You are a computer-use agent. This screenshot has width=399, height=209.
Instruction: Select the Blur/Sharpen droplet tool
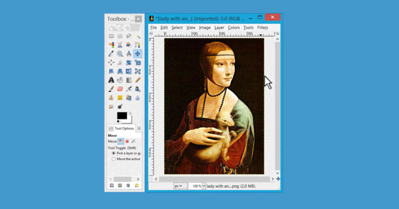[x=138, y=98]
